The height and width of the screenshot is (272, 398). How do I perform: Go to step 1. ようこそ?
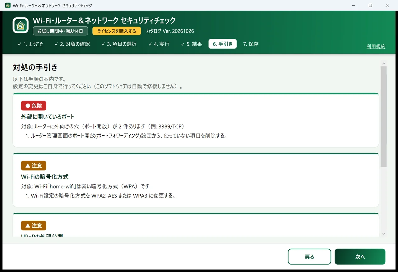coord(30,44)
